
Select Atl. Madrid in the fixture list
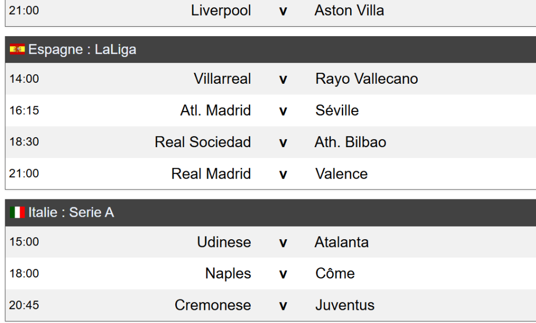216,110
